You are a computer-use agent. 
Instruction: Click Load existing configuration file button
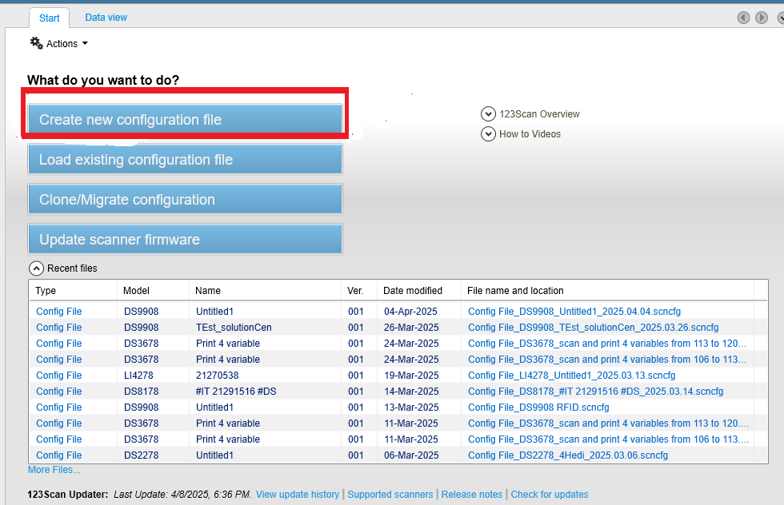pos(185,159)
